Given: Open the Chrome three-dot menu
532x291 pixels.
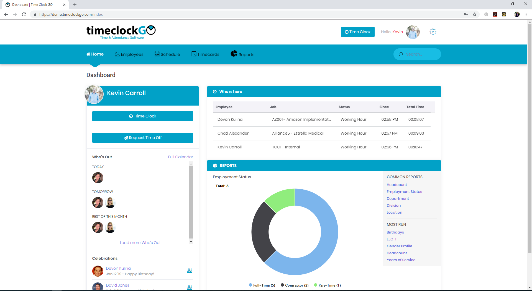Looking at the screenshot, I should [x=526, y=14].
